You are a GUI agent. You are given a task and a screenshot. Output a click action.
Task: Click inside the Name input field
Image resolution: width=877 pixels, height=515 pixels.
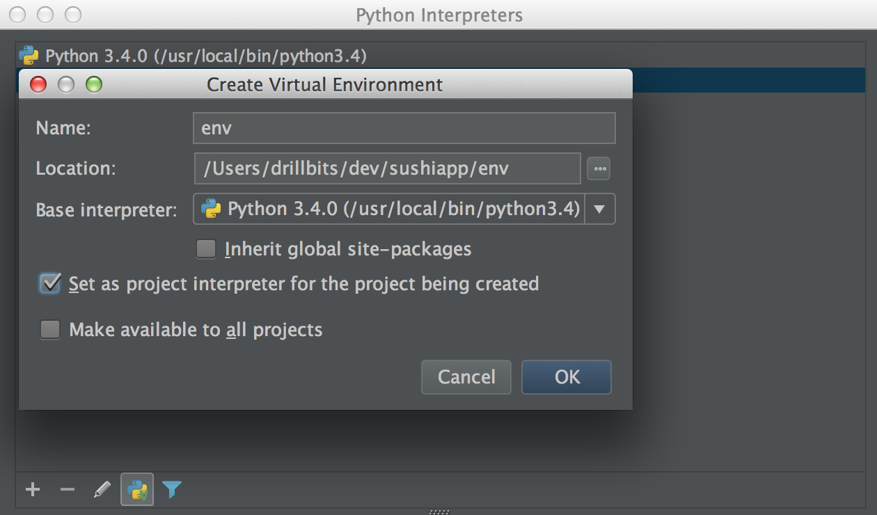[404, 127]
